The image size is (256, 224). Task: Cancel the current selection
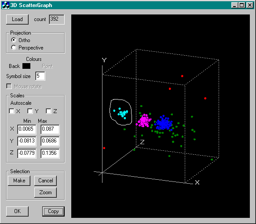(x=46, y=181)
